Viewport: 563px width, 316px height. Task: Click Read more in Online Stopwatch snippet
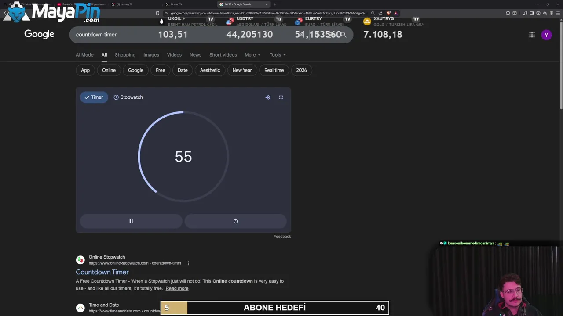coord(177,288)
